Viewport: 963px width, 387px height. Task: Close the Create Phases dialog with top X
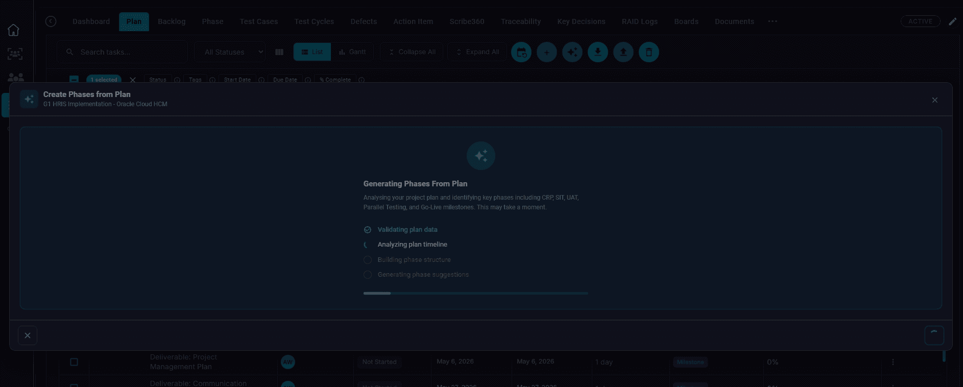click(x=935, y=100)
